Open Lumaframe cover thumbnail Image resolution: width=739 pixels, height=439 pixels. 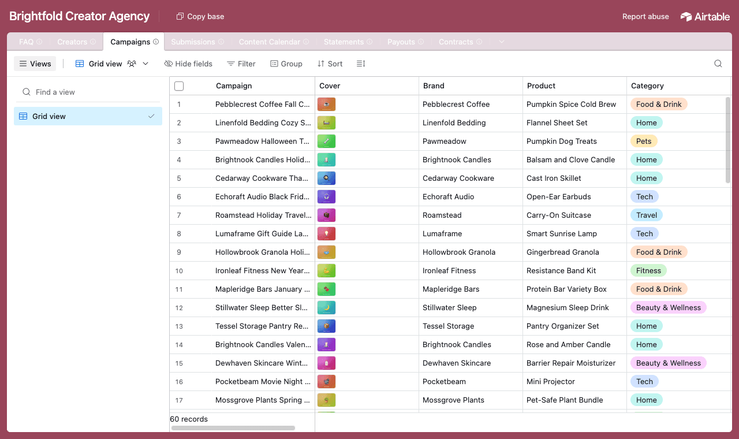tap(326, 234)
